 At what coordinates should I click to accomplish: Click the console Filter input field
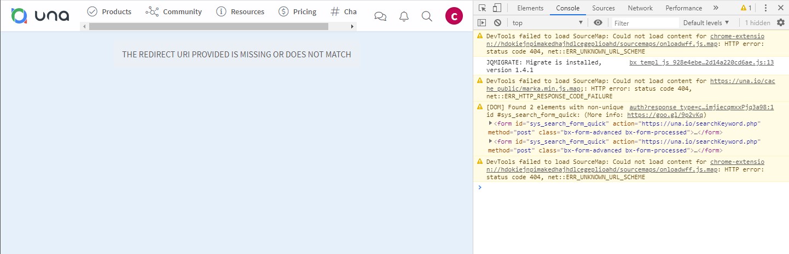click(x=645, y=23)
